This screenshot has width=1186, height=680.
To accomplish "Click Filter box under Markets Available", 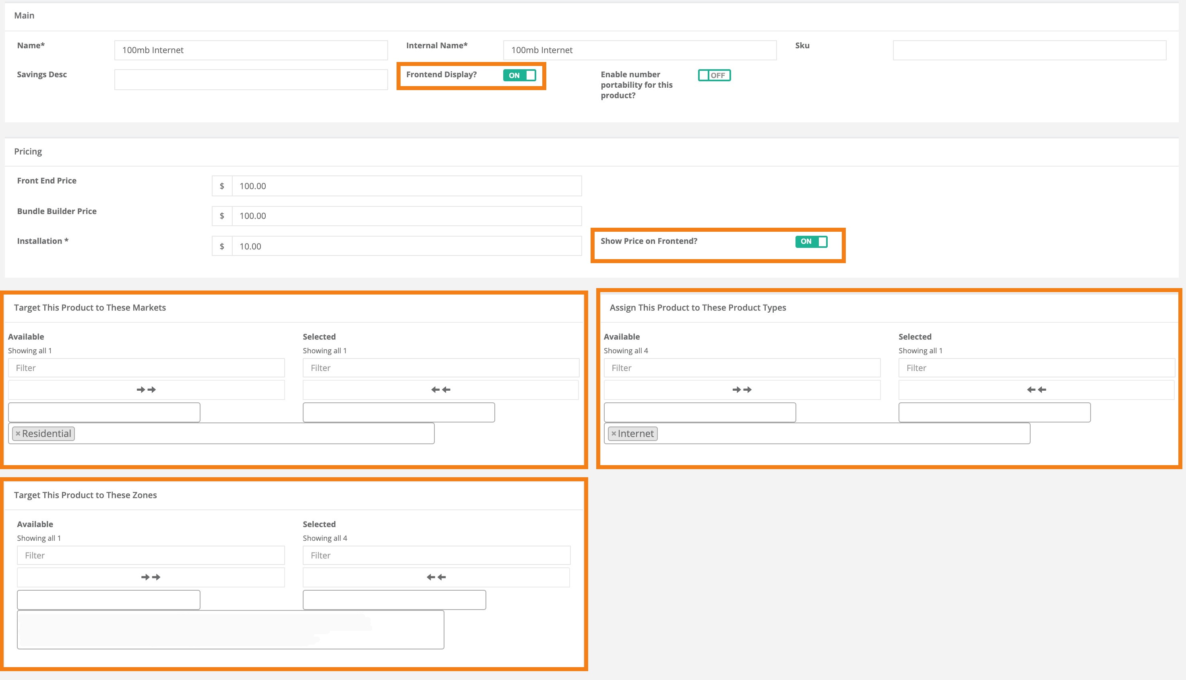I will 146,368.
